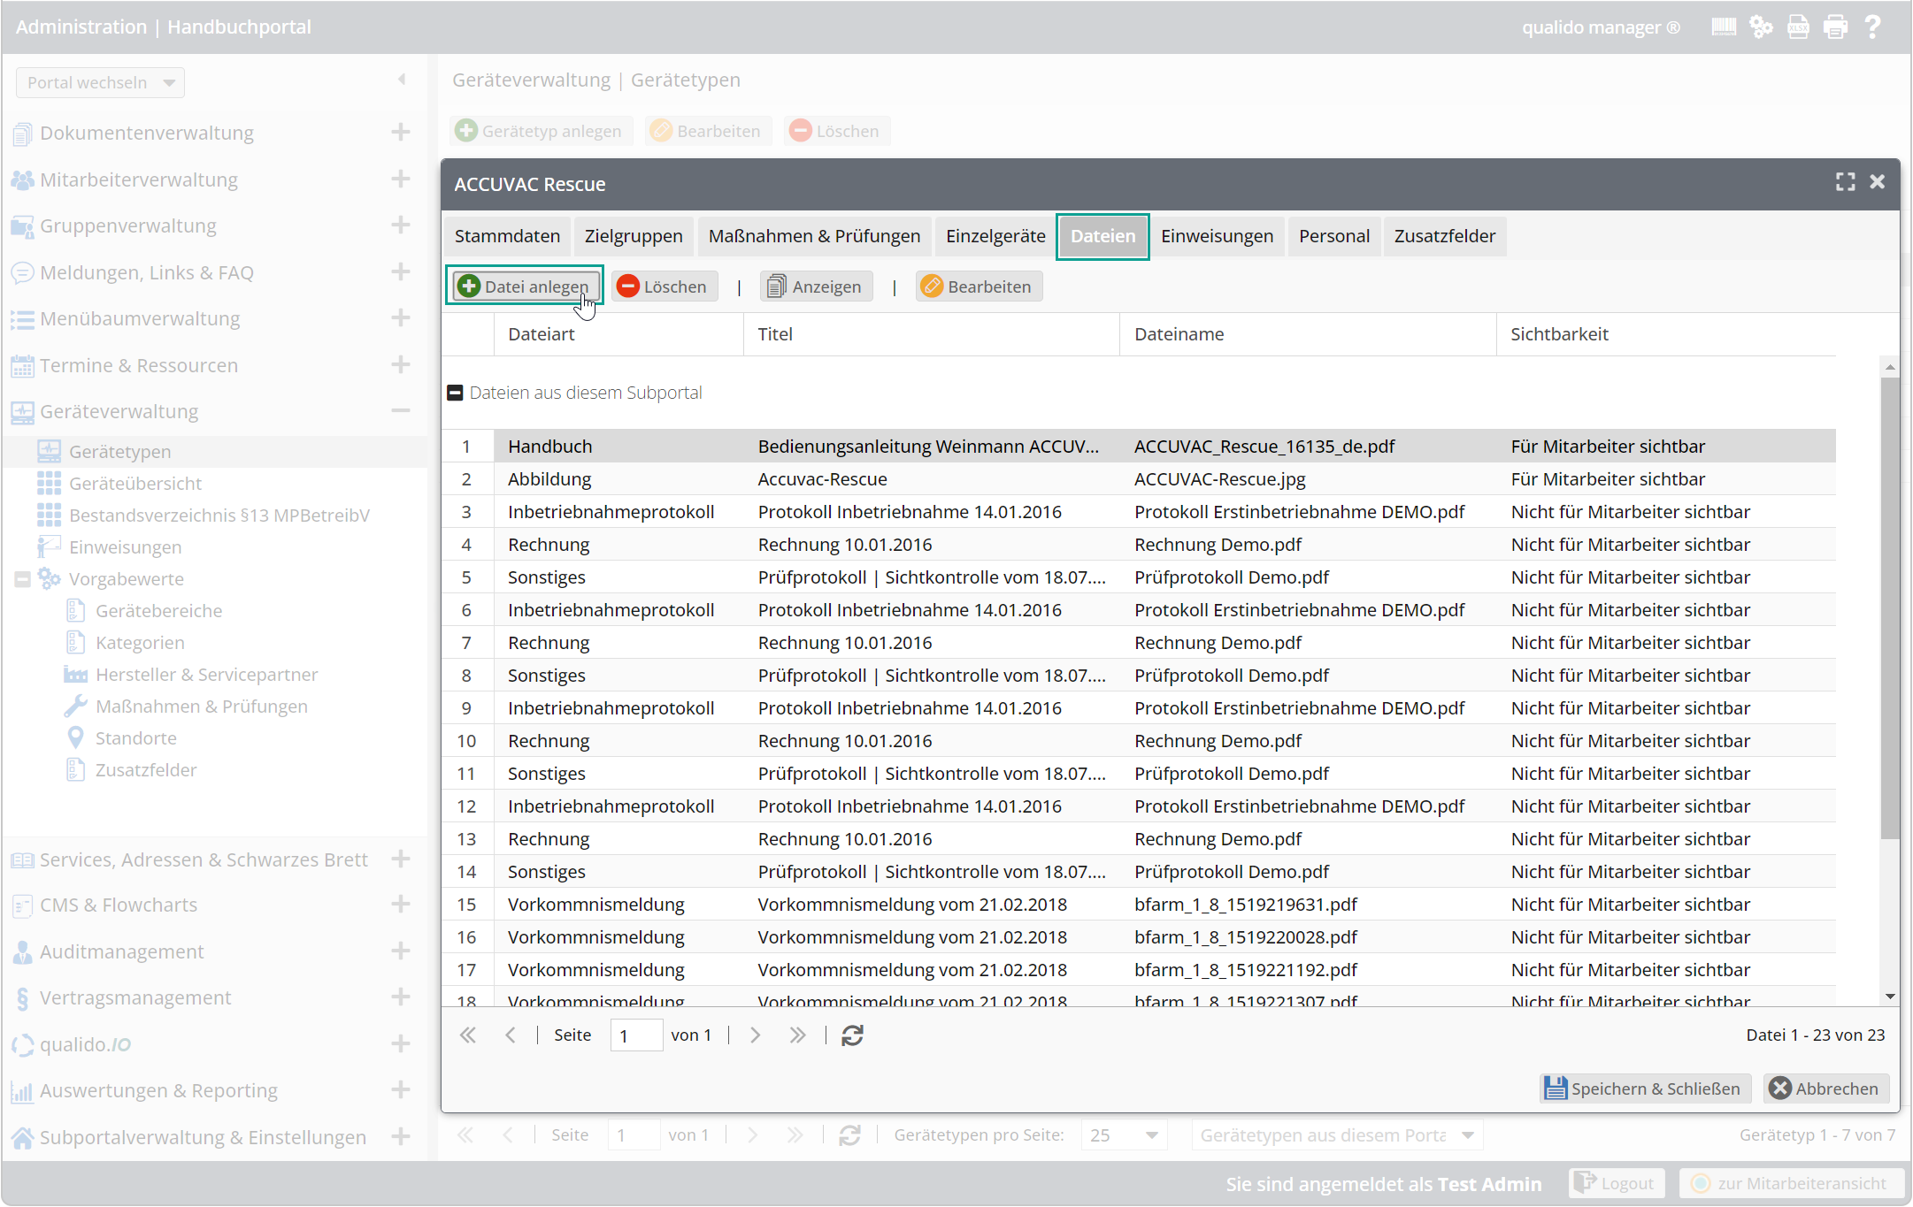Open Gerätetypen tree item
Image resolution: width=1913 pixels, height=1207 pixels.
(119, 452)
